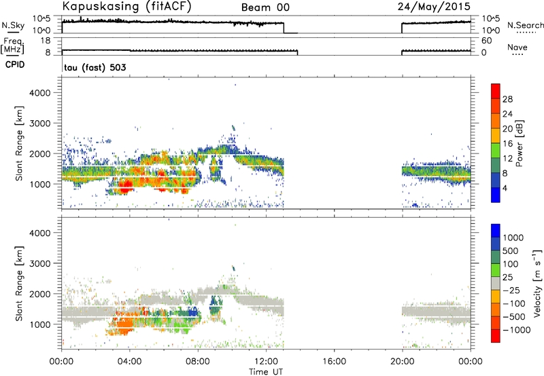Click the Slant Range label of power plot
The height and width of the screenshot is (376, 544).
19,143
